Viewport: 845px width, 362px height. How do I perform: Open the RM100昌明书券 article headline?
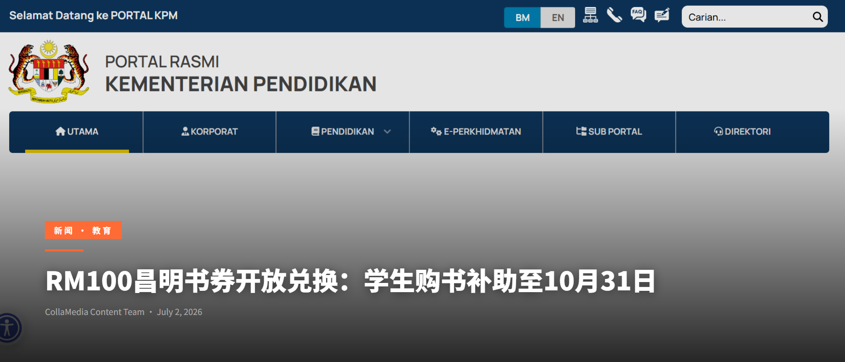pos(350,281)
